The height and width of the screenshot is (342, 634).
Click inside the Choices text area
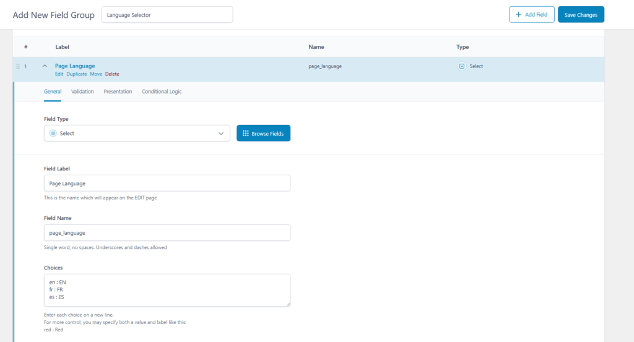[x=167, y=290]
